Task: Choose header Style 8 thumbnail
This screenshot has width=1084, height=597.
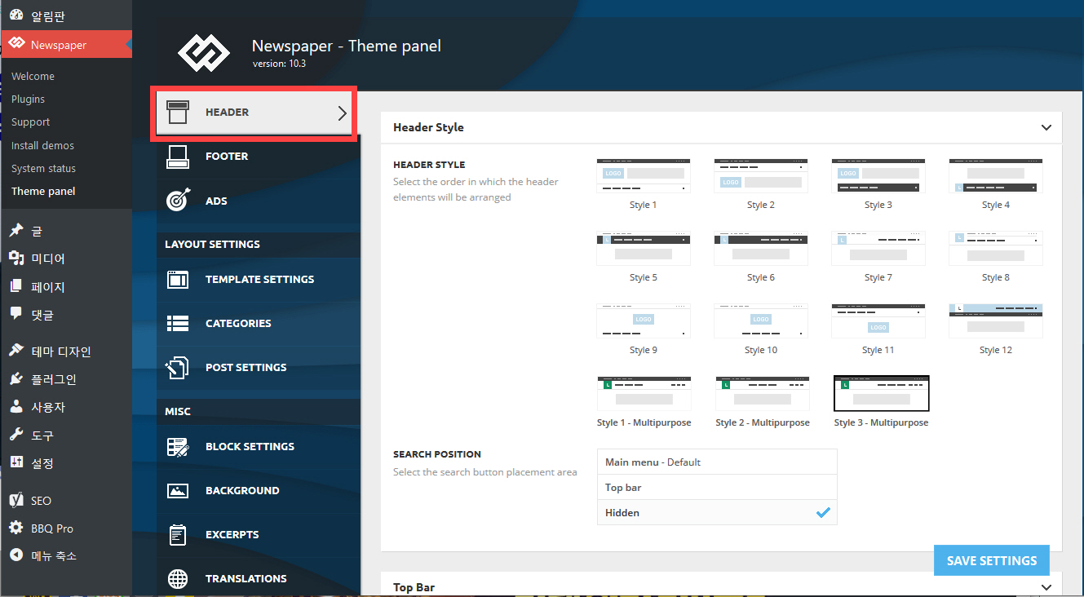Action: point(996,248)
